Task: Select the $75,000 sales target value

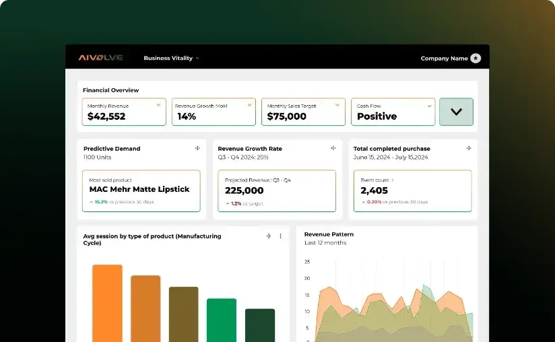Action: click(x=286, y=116)
